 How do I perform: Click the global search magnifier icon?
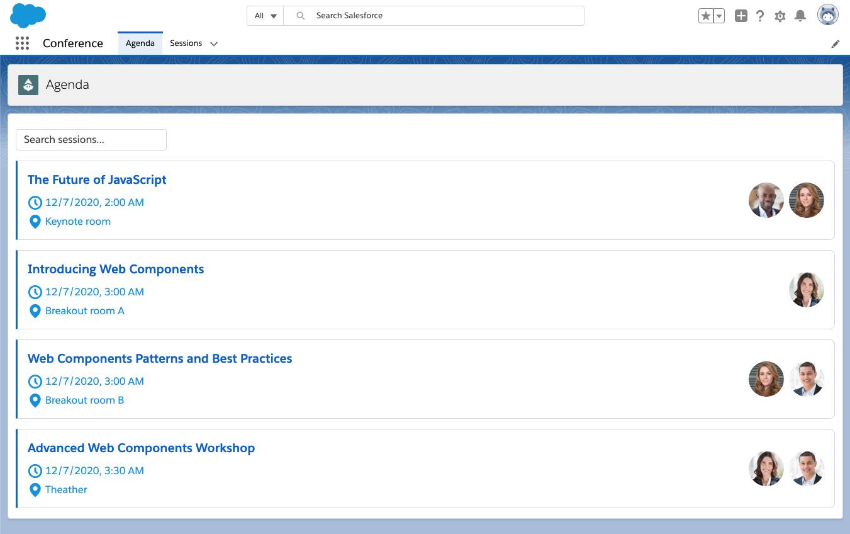coord(301,16)
